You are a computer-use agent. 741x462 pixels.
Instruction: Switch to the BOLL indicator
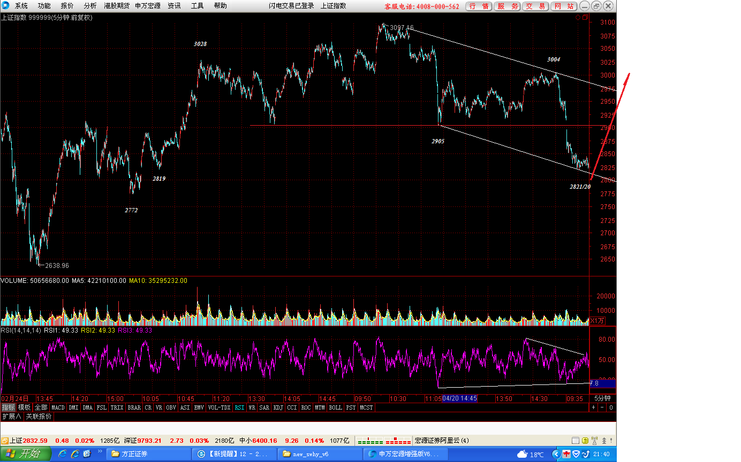point(335,407)
